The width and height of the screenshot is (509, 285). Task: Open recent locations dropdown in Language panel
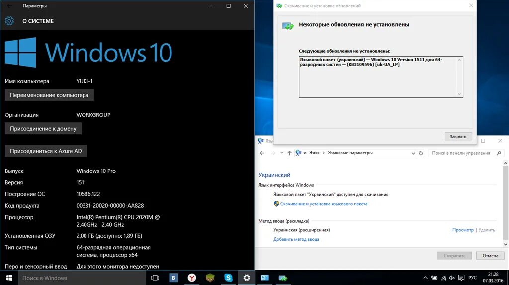(x=282, y=153)
